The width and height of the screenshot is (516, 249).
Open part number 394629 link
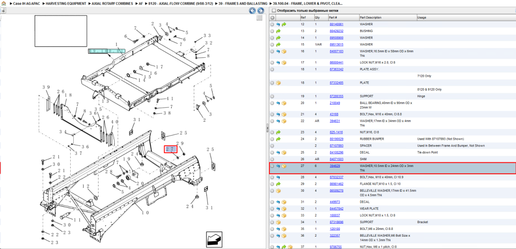tap(335, 166)
